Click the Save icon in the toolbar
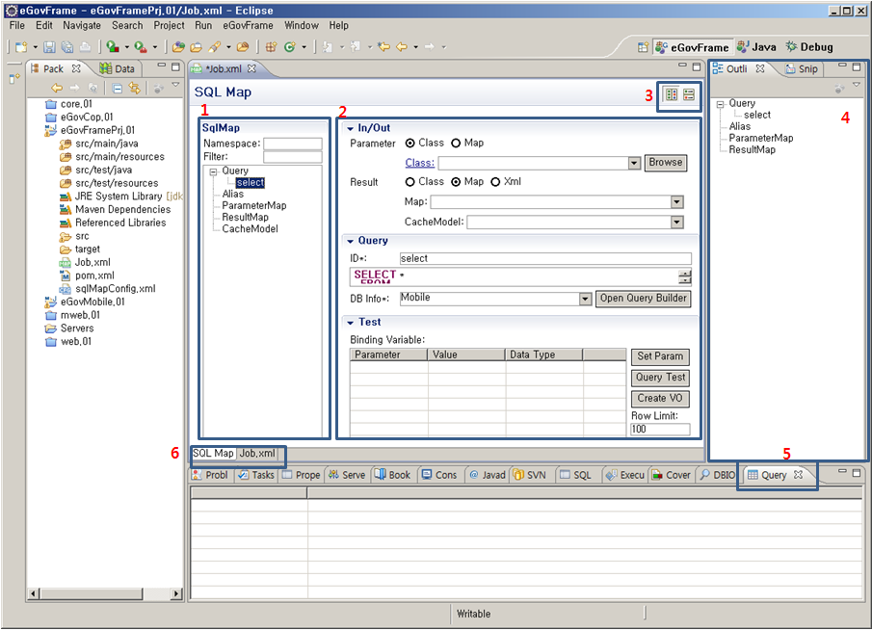The height and width of the screenshot is (630, 872). [50, 46]
